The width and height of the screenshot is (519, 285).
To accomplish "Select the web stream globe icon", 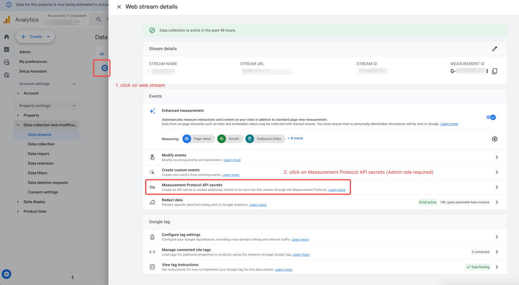I will pos(104,68).
